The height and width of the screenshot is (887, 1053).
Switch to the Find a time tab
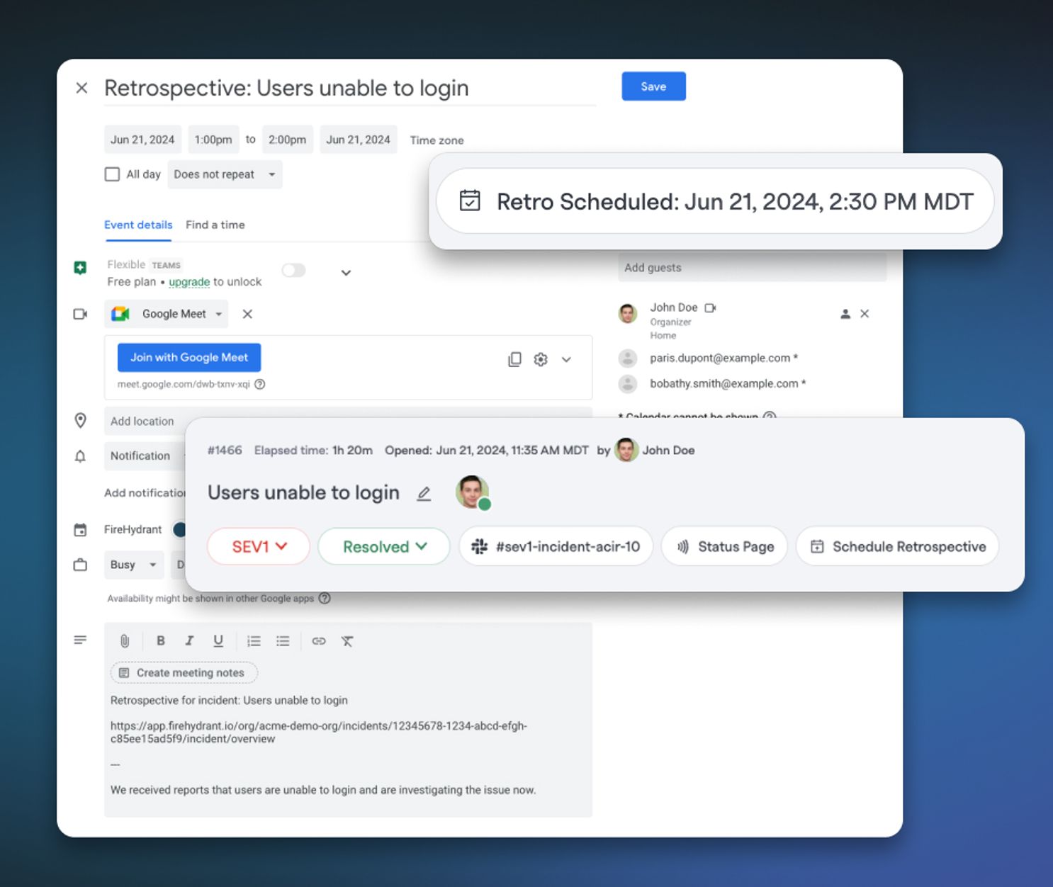(215, 225)
